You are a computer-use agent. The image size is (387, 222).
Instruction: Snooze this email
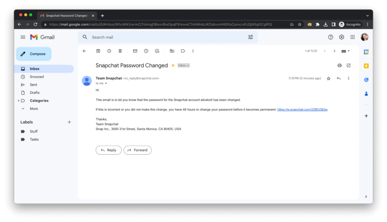[146, 51]
